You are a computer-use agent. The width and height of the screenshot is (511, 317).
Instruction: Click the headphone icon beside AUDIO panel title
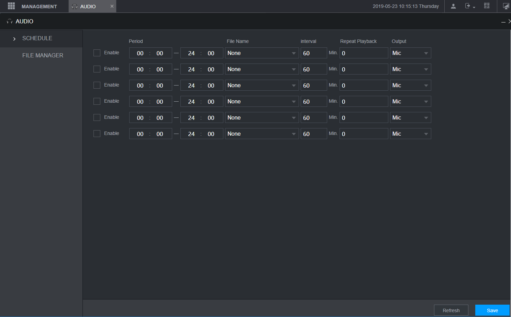click(x=10, y=21)
